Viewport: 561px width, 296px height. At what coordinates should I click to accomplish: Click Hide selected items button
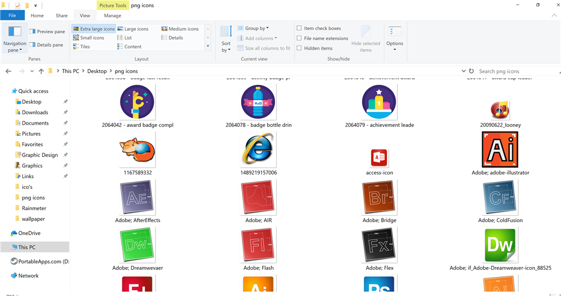(x=365, y=39)
